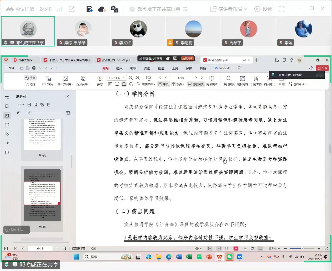Expand the 136.51% zoom level dropdown

pyautogui.click(x=124, y=78)
